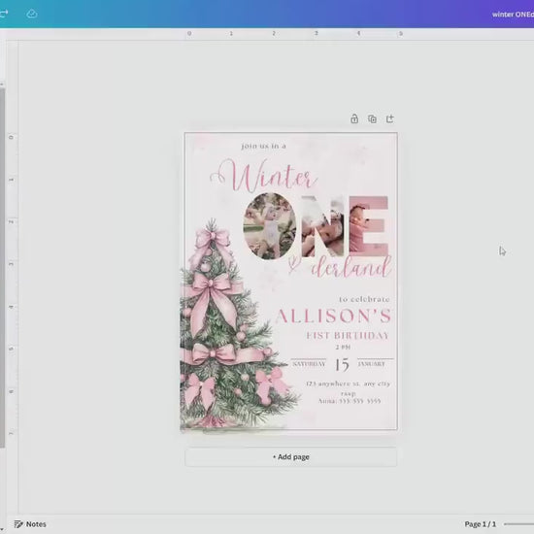Select the ALLISON'S name text
Screen dimensions: 534x534
point(333,317)
